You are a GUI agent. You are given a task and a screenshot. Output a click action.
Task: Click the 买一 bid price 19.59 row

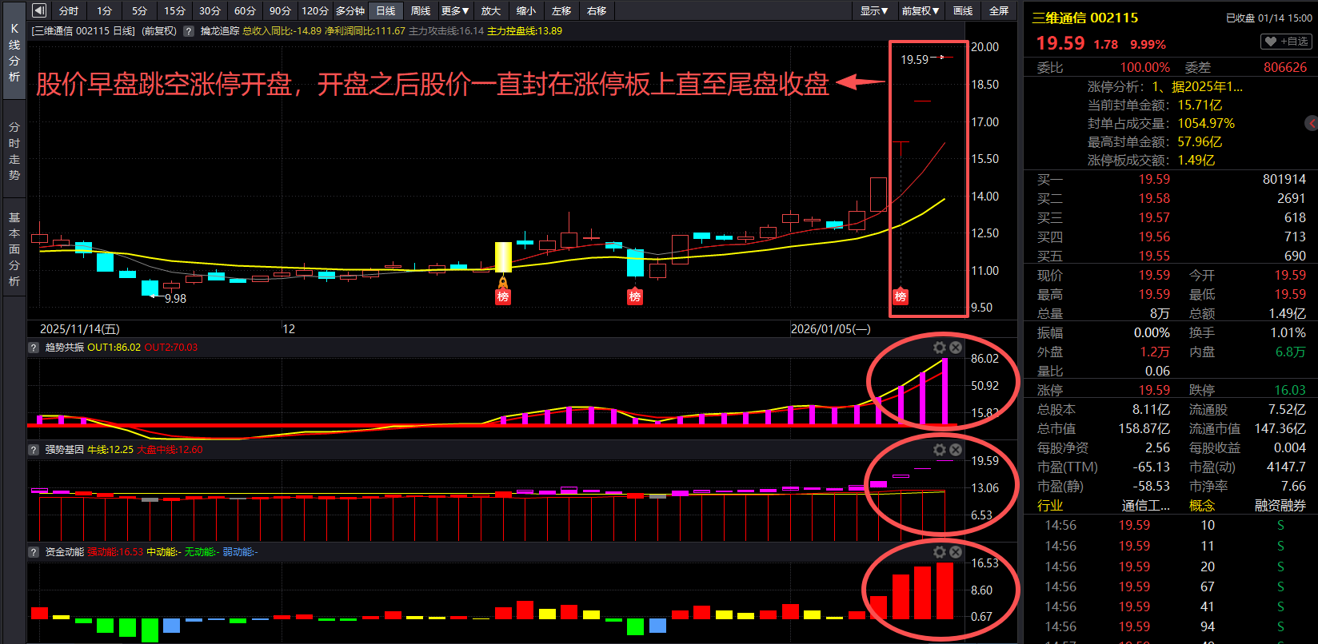coord(1171,179)
